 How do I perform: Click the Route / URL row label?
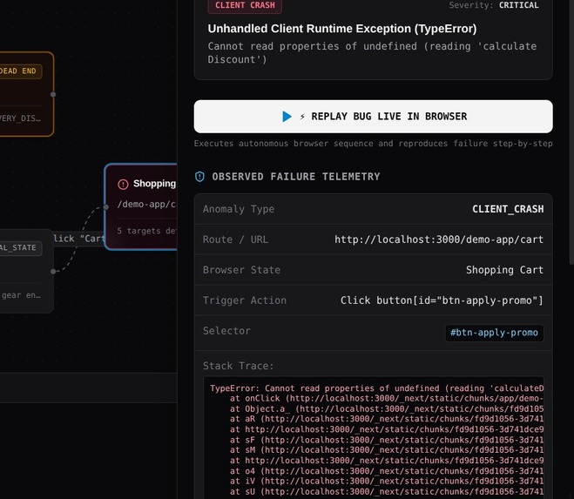[x=235, y=239]
